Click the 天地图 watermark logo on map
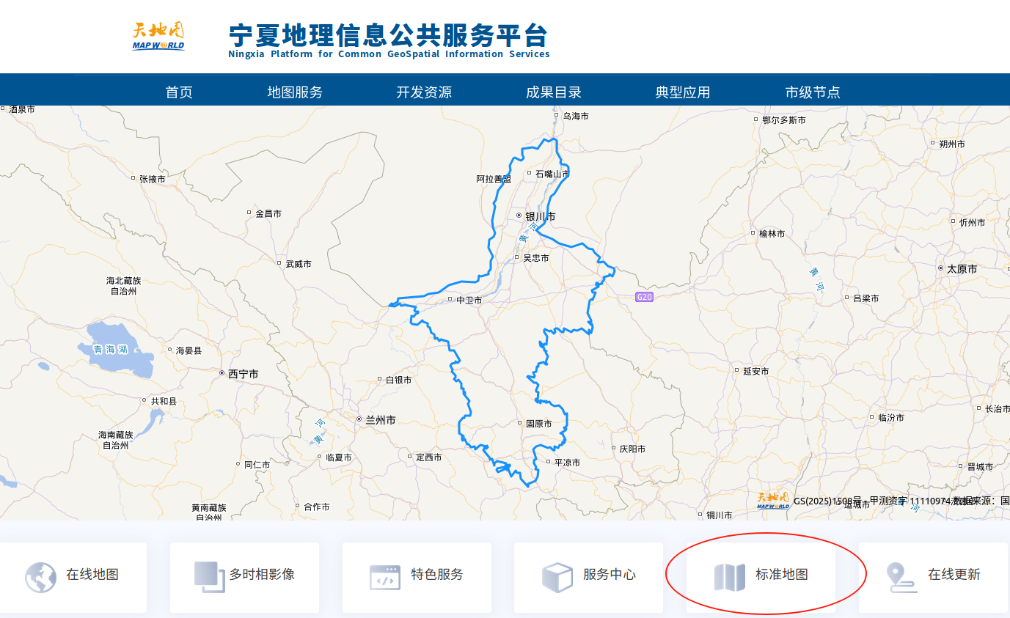The width and height of the screenshot is (1010, 618). tap(773, 501)
